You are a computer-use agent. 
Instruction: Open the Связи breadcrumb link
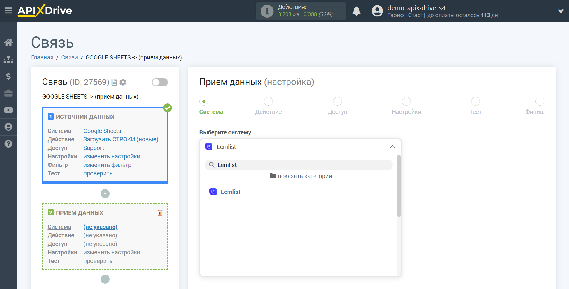tap(69, 57)
